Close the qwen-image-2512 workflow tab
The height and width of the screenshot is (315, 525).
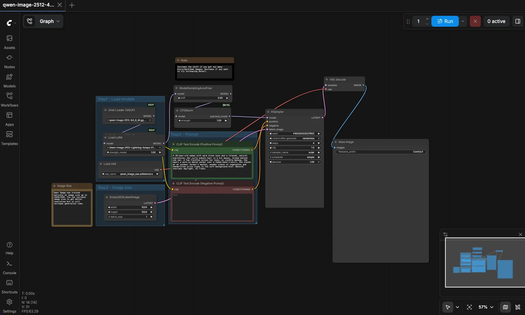[60, 5]
